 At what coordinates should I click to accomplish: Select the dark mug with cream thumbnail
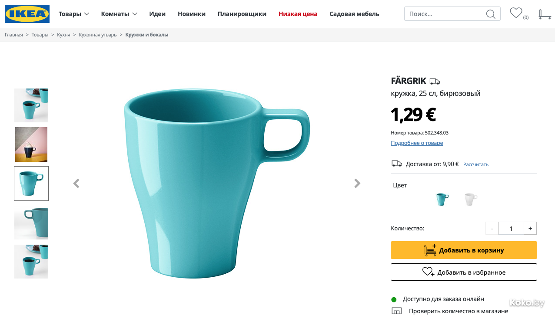click(x=31, y=144)
